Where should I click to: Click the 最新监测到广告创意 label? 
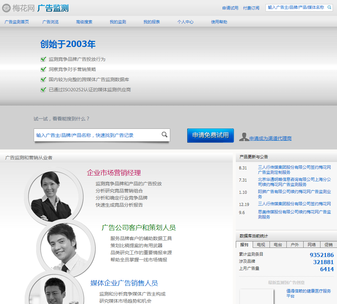tap(286, 282)
